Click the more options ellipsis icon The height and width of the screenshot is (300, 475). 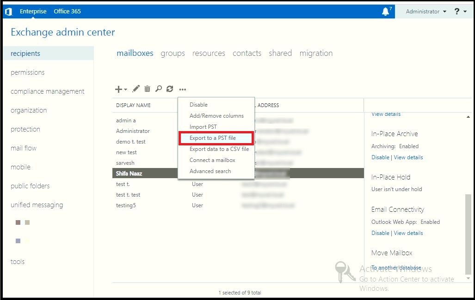point(182,90)
